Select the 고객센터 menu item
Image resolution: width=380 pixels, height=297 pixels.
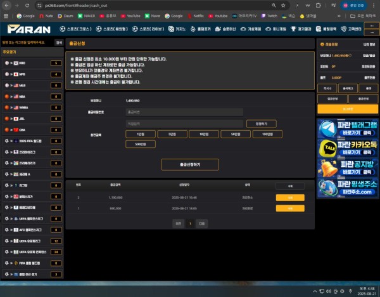point(351,29)
